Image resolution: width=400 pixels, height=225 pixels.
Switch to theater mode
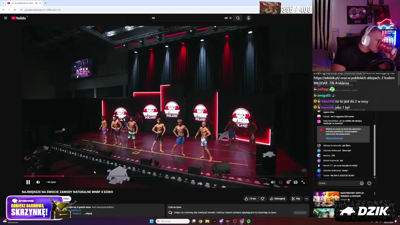click(296, 182)
